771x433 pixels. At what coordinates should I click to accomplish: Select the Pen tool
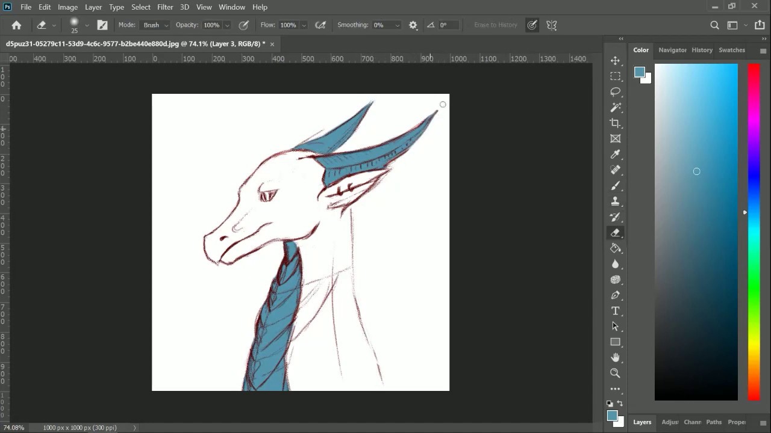click(x=615, y=295)
